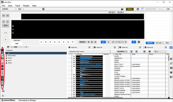Image resolution: width=173 pixels, height=102 pixels.
Task: Select the Demo Track 1 row
Action: (118, 64)
